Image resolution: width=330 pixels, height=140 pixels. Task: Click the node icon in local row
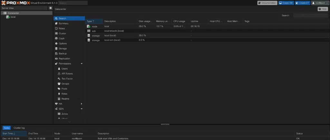click(89, 26)
